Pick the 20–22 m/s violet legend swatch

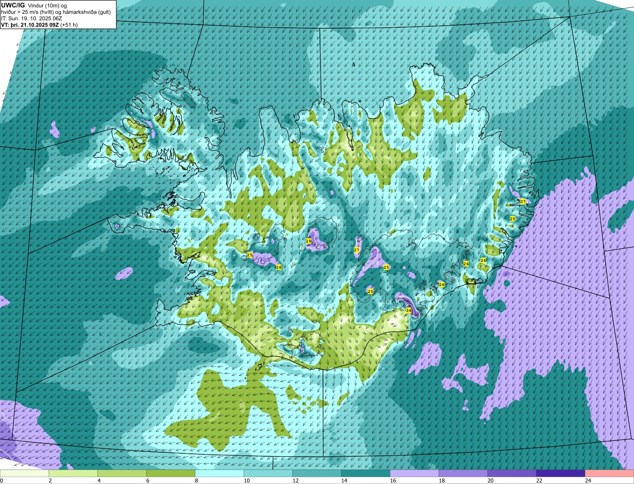click(x=512, y=473)
